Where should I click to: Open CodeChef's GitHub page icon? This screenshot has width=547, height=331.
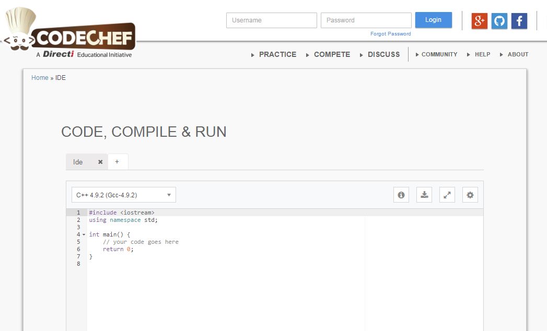click(x=499, y=21)
